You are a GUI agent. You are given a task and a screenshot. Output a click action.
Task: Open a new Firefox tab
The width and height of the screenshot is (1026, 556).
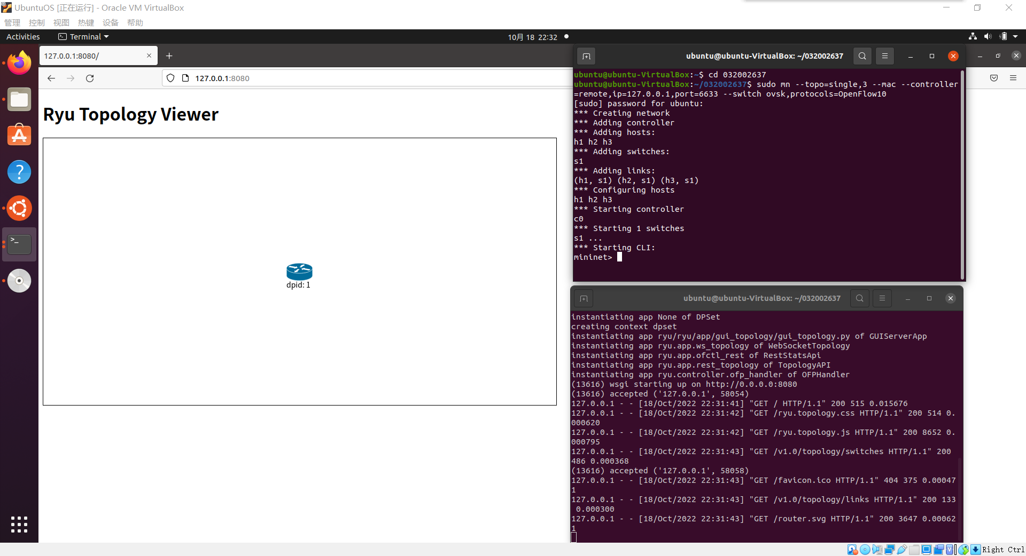coord(169,55)
